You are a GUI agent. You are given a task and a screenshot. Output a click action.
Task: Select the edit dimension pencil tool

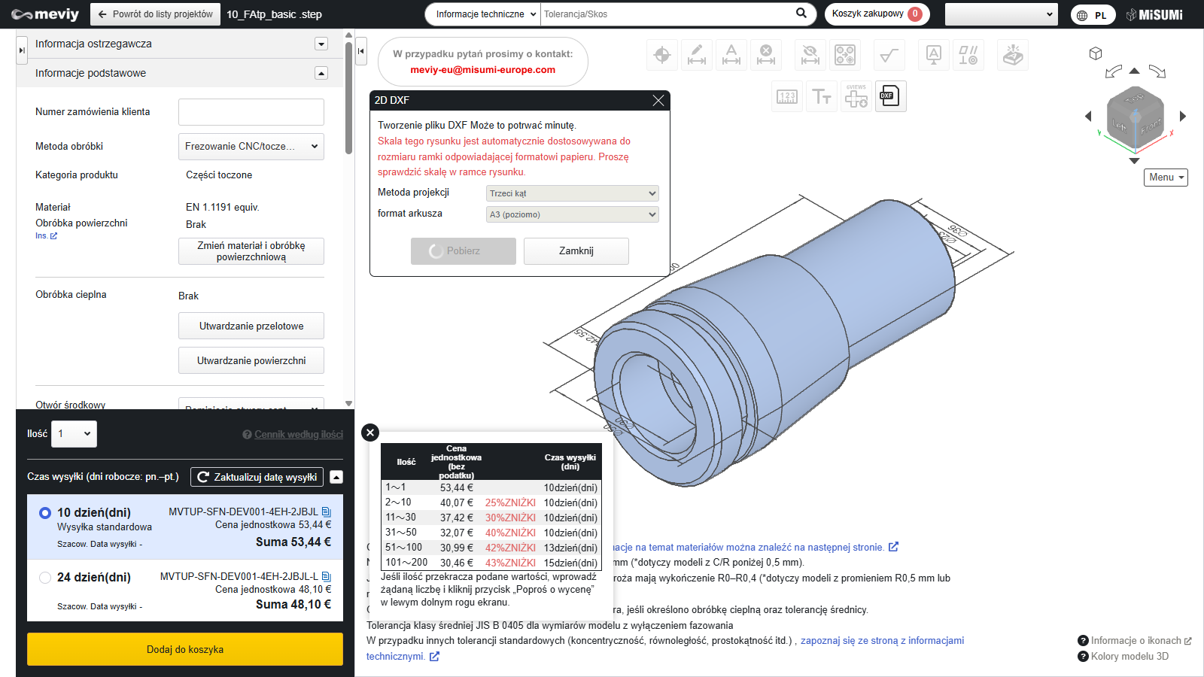[x=697, y=55]
